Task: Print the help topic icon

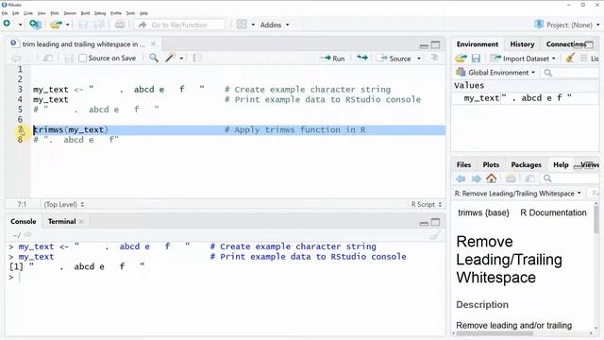Action: pyautogui.click(x=511, y=178)
